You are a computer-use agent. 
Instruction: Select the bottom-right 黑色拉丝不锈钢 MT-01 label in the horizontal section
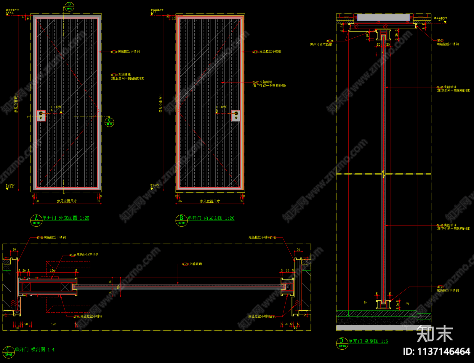(262, 316)
